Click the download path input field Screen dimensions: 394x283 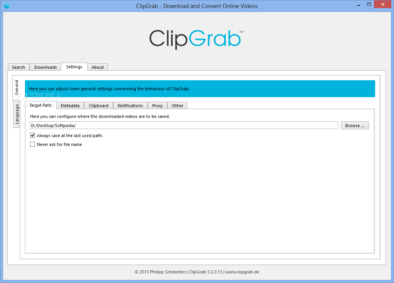(x=184, y=125)
